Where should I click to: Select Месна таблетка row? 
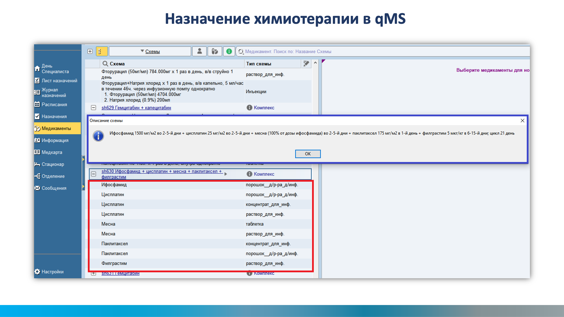click(x=200, y=224)
